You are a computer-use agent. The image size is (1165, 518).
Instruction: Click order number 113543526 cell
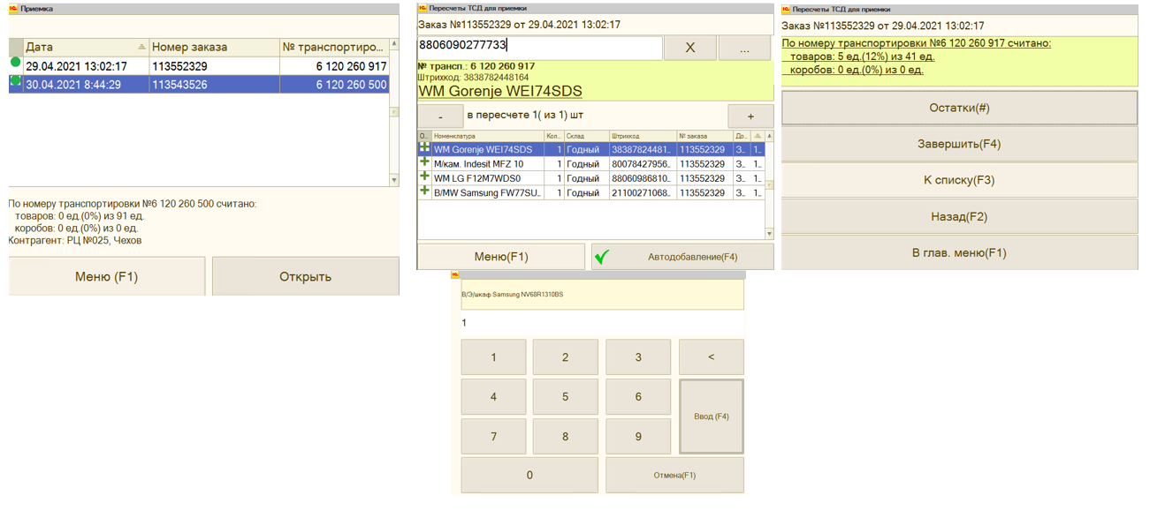click(214, 85)
